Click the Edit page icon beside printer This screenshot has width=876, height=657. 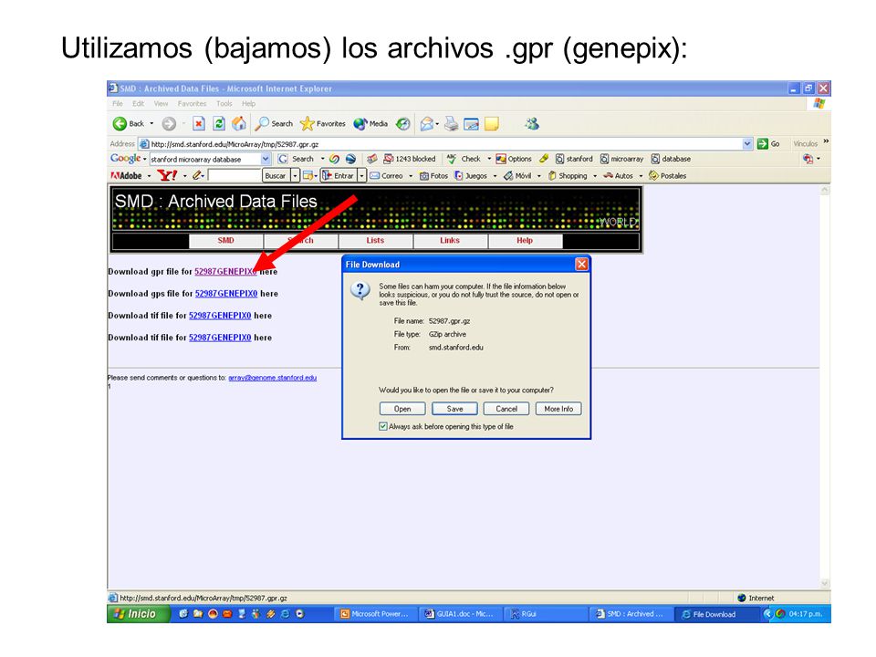pyautogui.click(x=472, y=124)
